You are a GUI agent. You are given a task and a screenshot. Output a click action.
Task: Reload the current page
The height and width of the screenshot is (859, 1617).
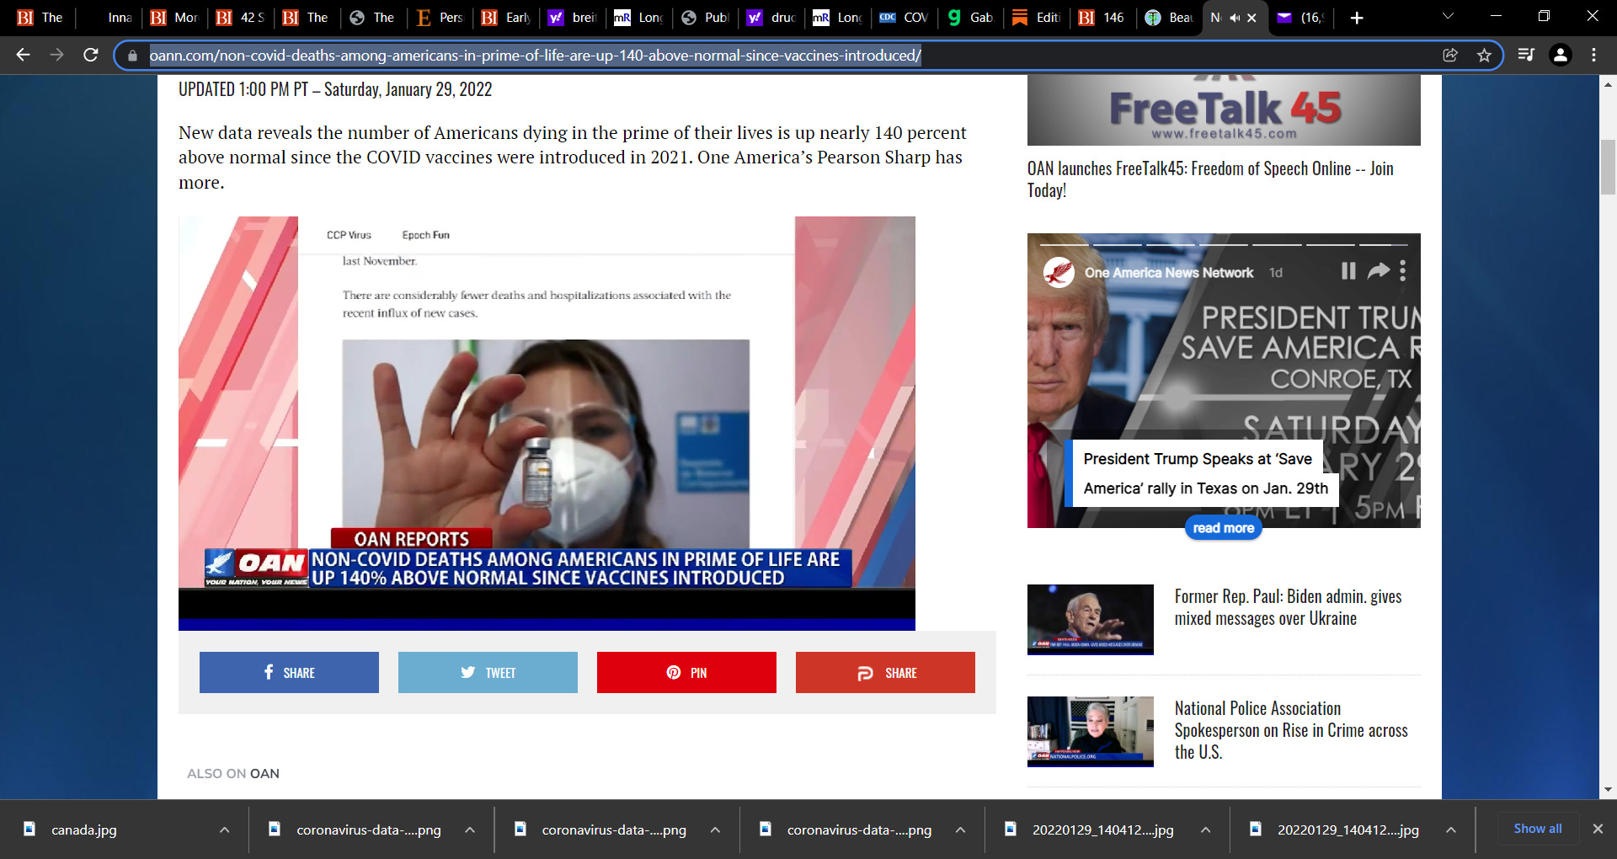click(x=91, y=55)
